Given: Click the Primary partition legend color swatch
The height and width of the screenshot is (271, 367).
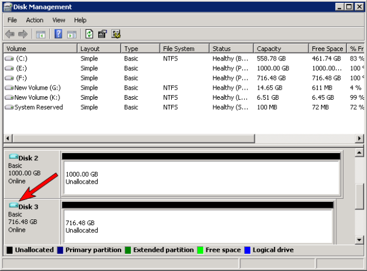Looking at the screenshot, I should coord(60,250).
